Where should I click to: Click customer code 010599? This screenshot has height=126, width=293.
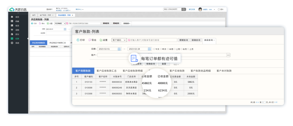pos(88,88)
